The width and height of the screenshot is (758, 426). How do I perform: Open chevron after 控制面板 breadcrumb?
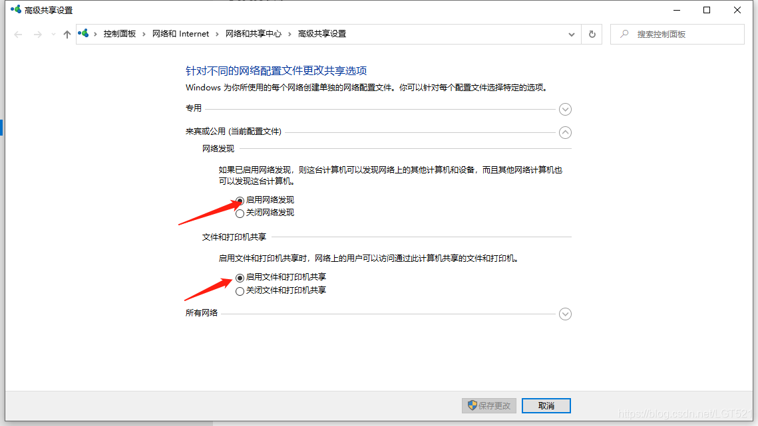tap(144, 34)
